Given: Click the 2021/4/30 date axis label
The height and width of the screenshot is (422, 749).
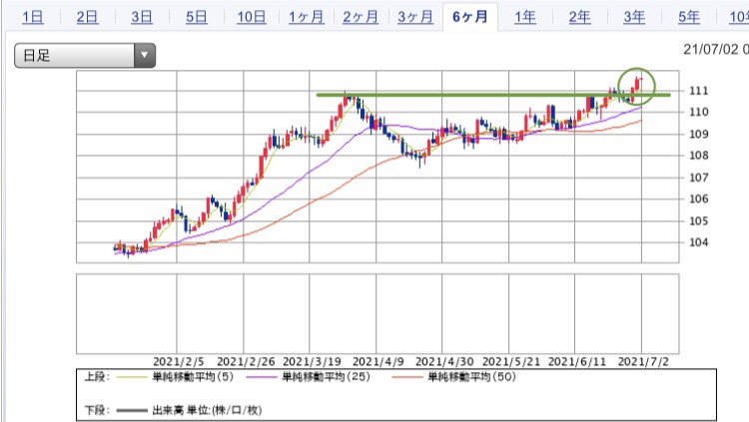Looking at the screenshot, I should 444,362.
